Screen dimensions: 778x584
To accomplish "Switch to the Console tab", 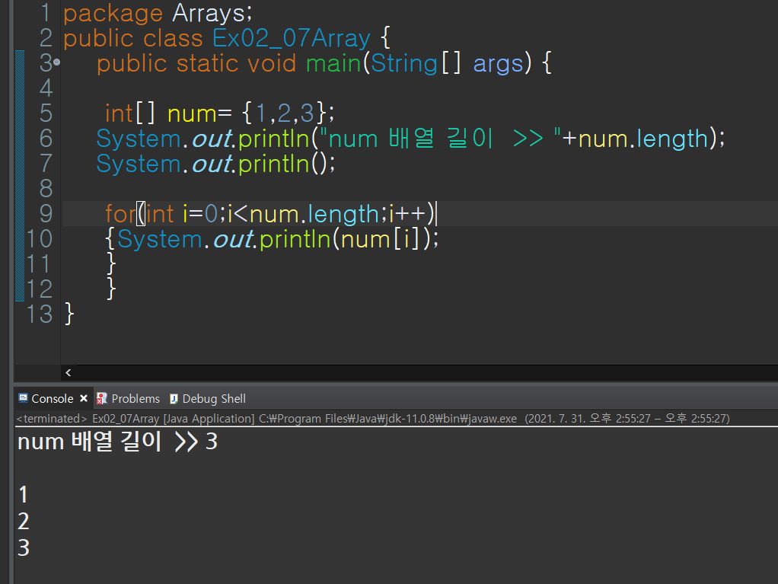I will (x=52, y=398).
